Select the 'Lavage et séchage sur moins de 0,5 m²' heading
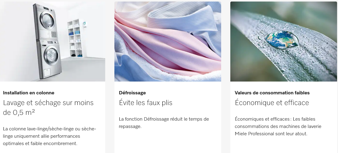338x153 pixels. (48, 107)
